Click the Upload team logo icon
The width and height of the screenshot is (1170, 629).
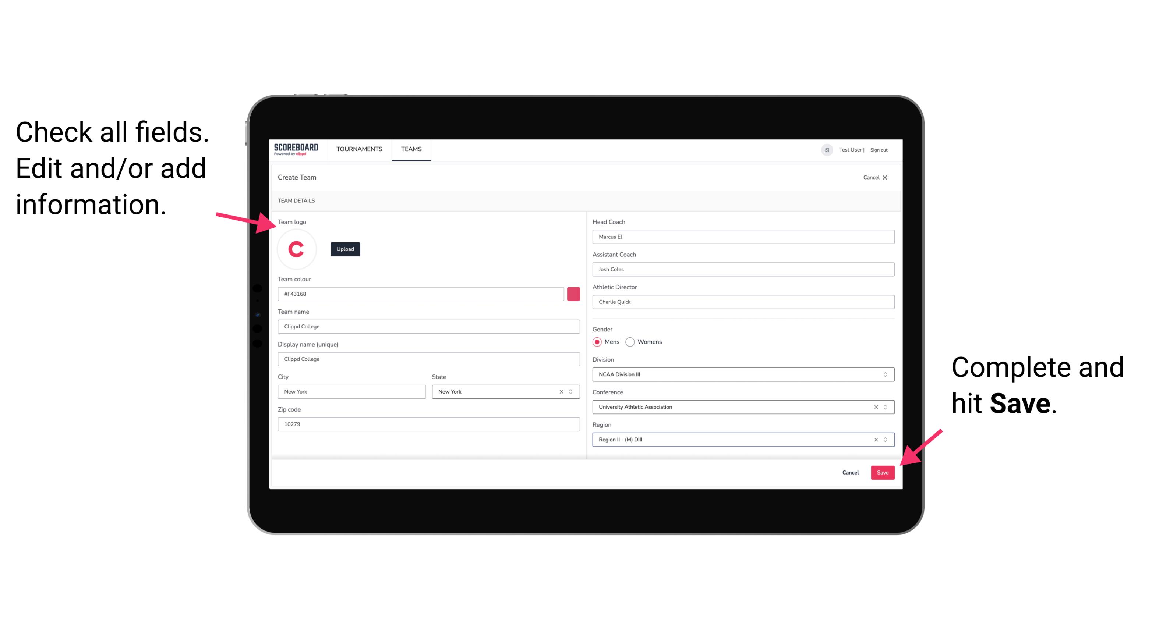(345, 249)
